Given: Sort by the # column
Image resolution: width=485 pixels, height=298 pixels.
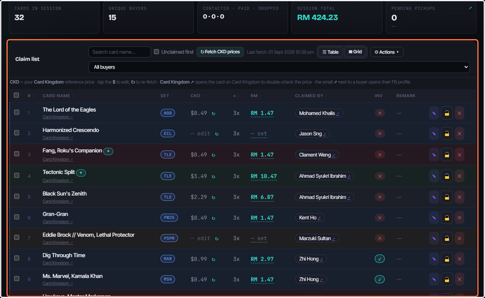Looking at the screenshot, I should point(30,96).
